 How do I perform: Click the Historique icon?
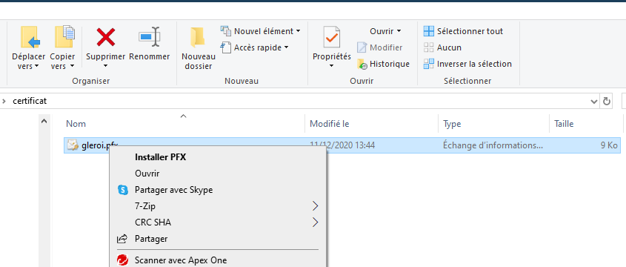362,64
